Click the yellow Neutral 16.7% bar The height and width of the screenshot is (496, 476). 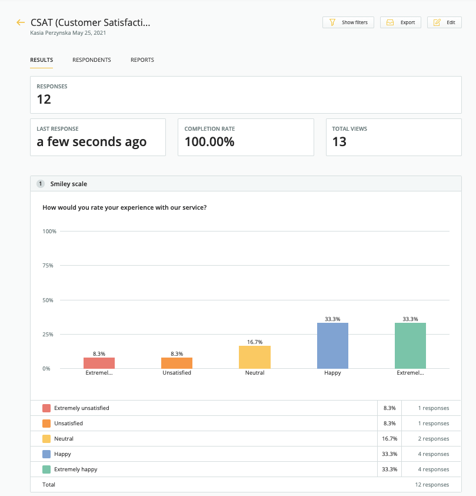[255, 357]
